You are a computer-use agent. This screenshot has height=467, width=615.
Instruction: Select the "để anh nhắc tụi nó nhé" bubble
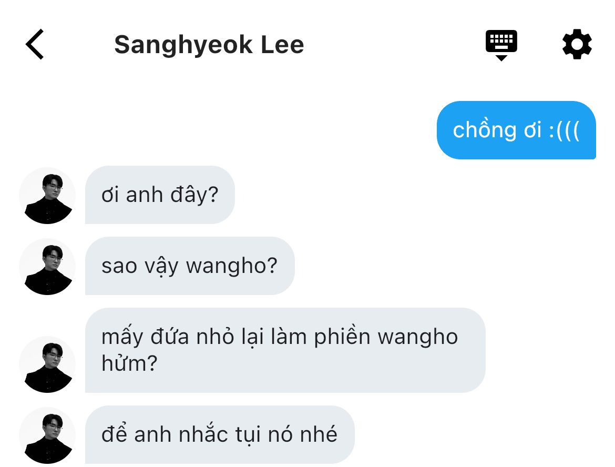220,435
